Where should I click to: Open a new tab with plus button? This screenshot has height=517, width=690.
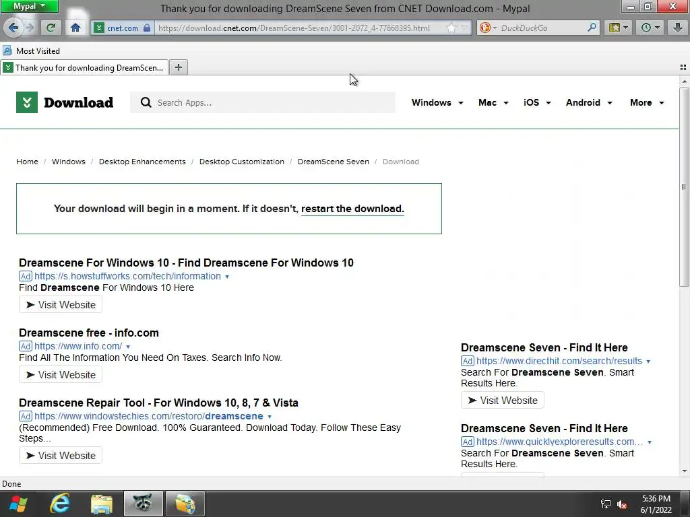click(x=178, y=67)
